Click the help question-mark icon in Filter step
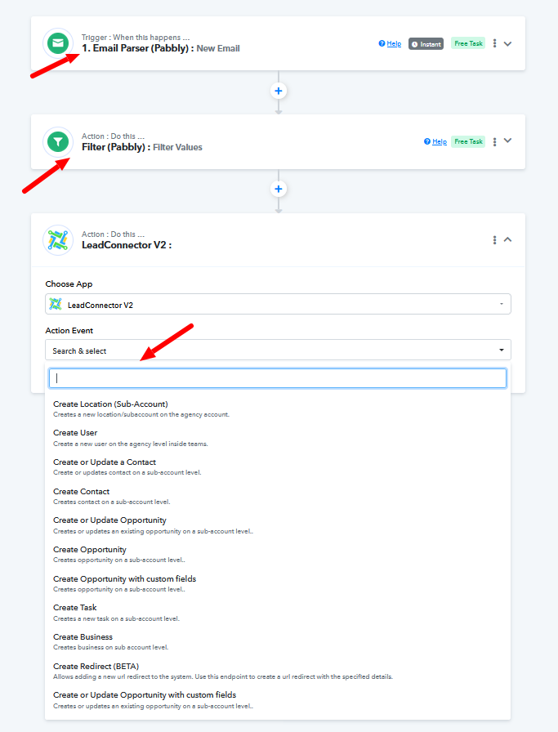 coord(426,141)
